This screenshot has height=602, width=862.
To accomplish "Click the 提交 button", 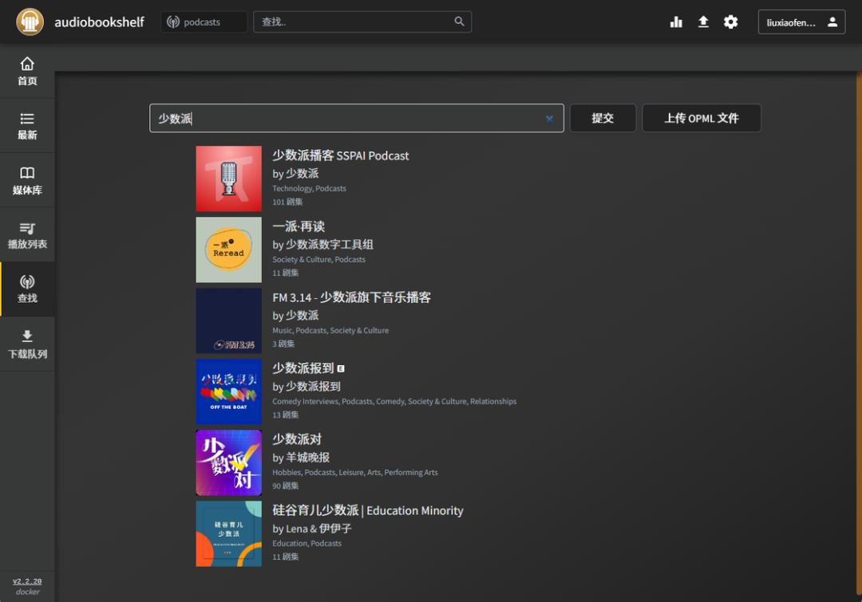I will point(603,118).
